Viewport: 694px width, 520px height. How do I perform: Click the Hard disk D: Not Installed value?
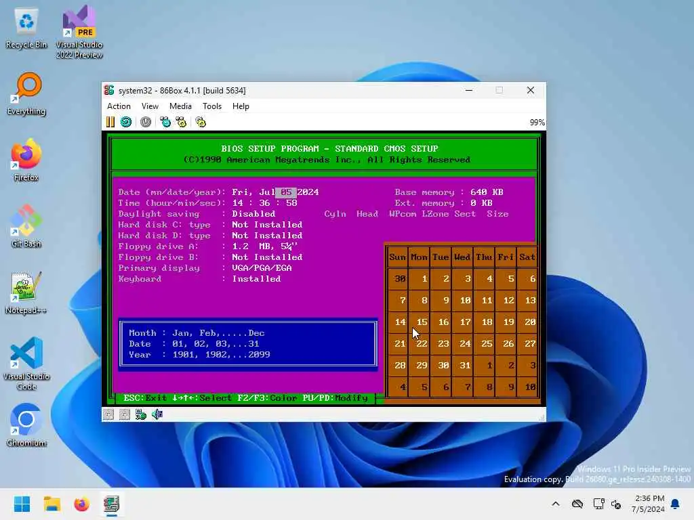click(267, 236)
